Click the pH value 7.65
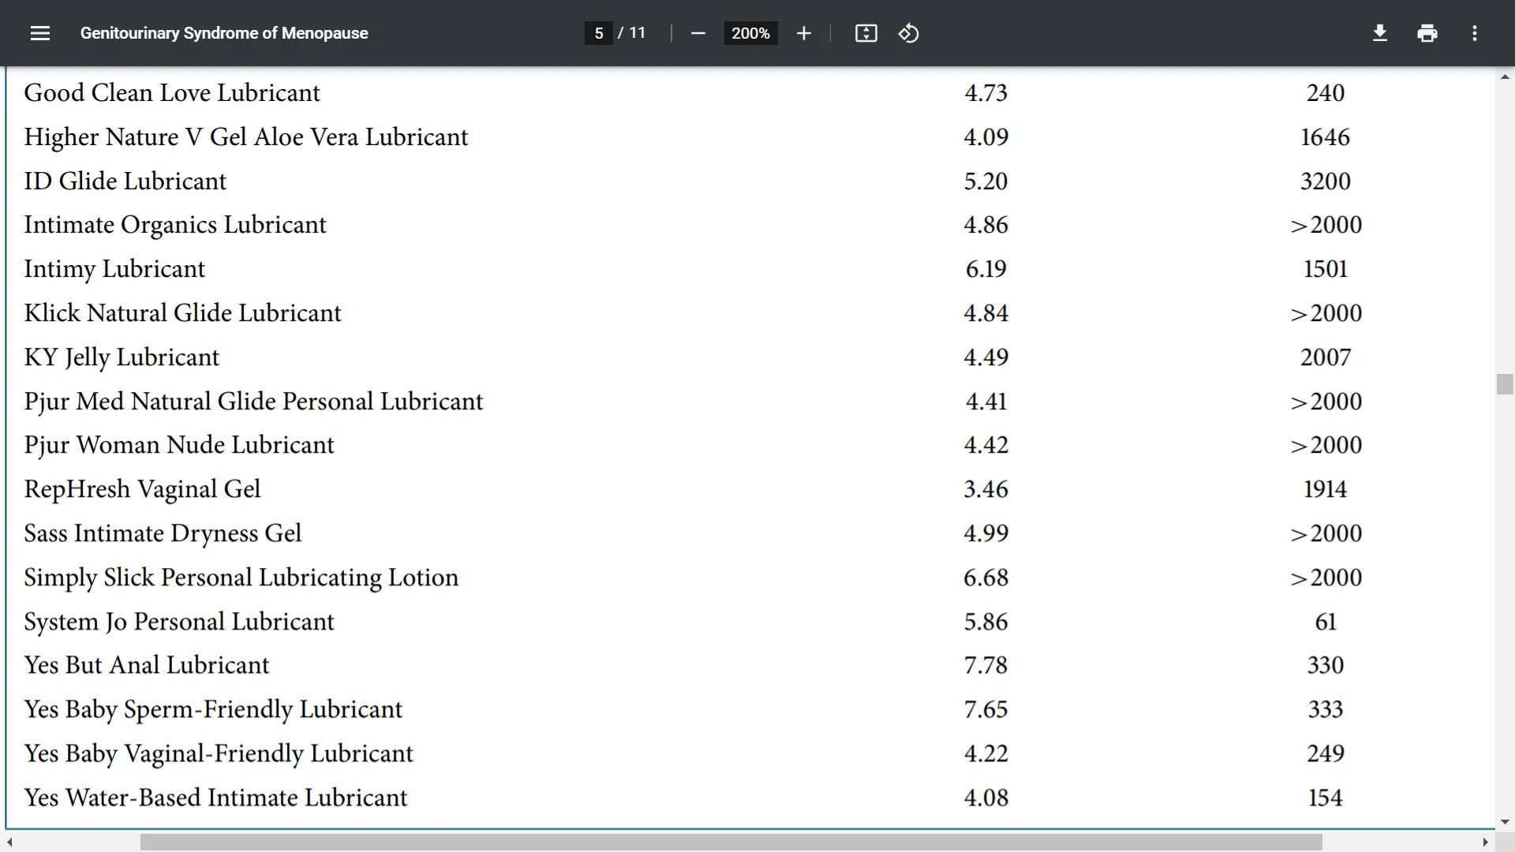Image resolution: width=1515 pixels, height=852 pixels. 986,710
